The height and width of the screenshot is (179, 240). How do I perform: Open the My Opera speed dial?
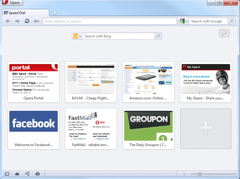pyautogui.click(x=206, y=82)
